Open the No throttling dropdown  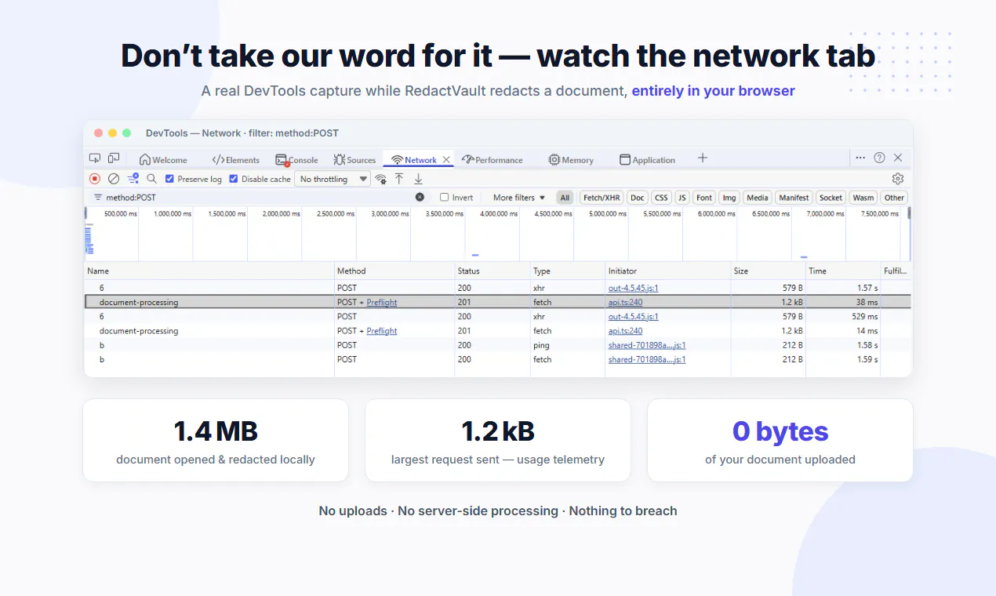coord(333,179)
